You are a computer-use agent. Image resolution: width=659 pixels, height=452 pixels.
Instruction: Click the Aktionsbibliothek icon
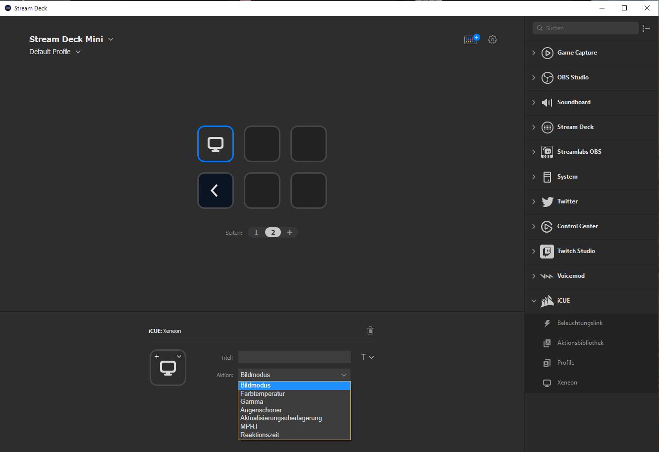pos(547,343)
